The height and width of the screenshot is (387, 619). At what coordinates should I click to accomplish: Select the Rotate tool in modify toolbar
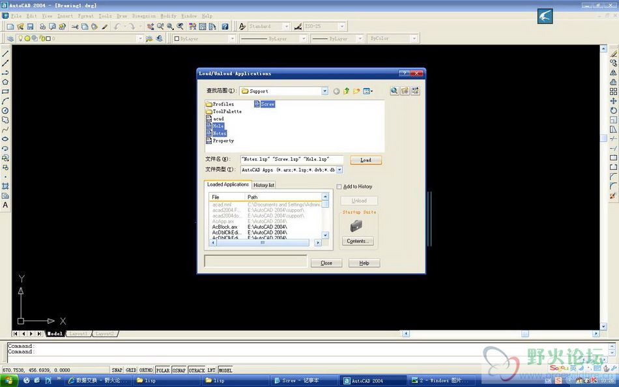613,110
